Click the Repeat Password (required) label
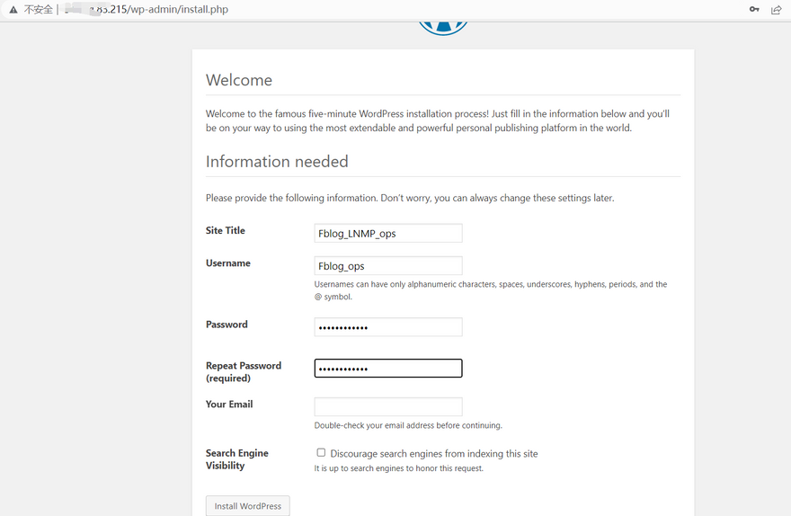 [x=244, y=372]
